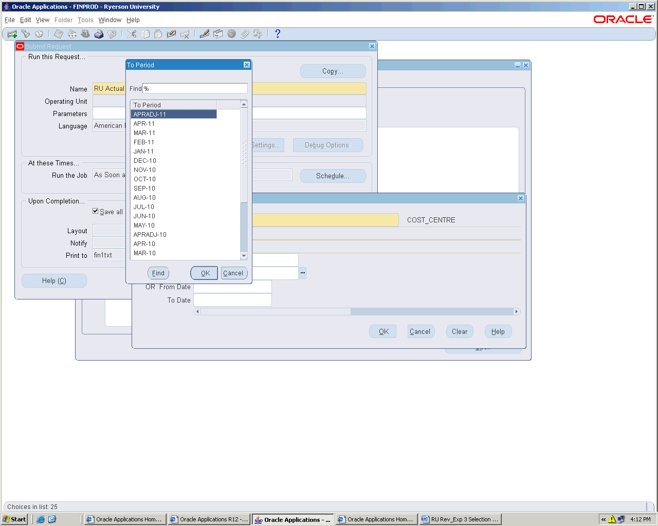Click the Edit Field pencil icon
This screenshot has width=658, height=526.
[x=204, y=34]
